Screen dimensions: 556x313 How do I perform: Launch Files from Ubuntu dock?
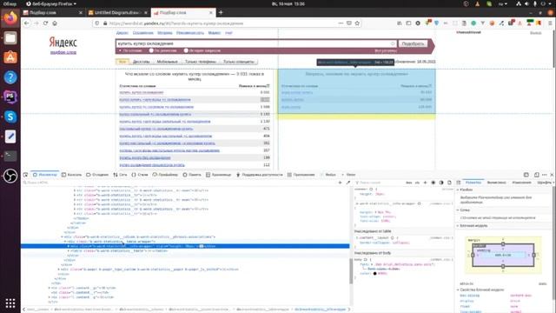pos(10,38)
